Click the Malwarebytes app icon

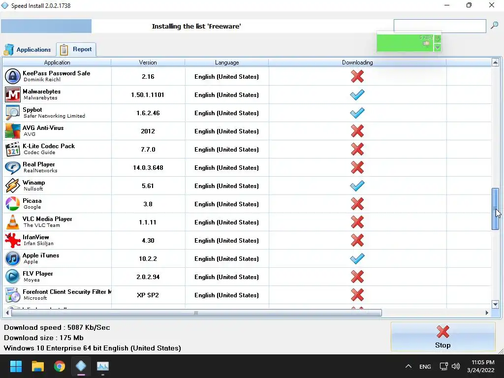12,94
